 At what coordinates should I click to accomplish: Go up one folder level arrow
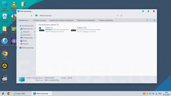click(32, 16)
